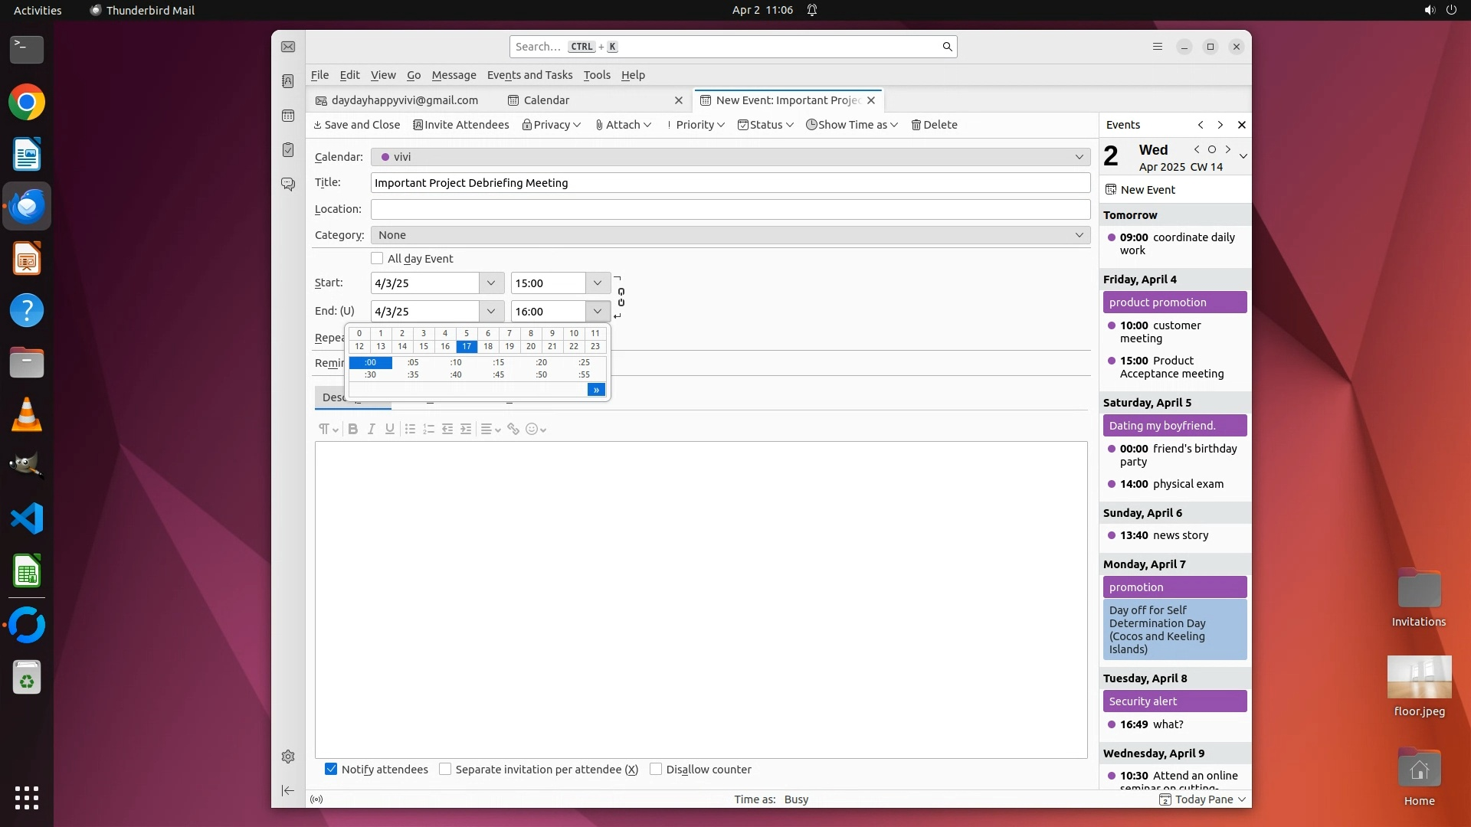Open Tasks from the left sidebar

point(288,150)
